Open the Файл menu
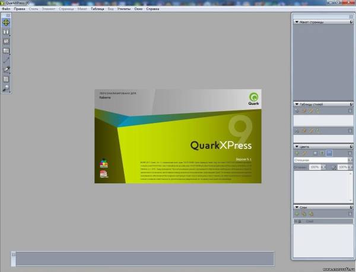This screenshot has height=272, width=356. tap(6, 9)
